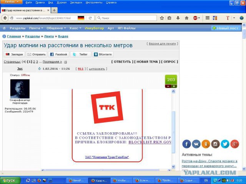Bookmark this page with the star icon
Image resolution: width=246 pixels, height=184 pixels.
[x=162, y=18]
